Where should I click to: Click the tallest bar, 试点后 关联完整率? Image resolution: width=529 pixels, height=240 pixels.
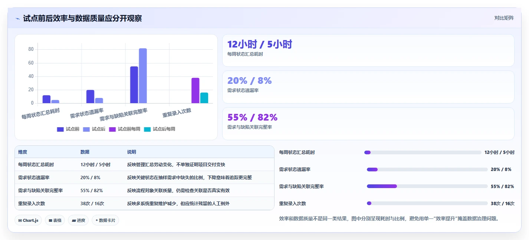[x=143, y=76]
